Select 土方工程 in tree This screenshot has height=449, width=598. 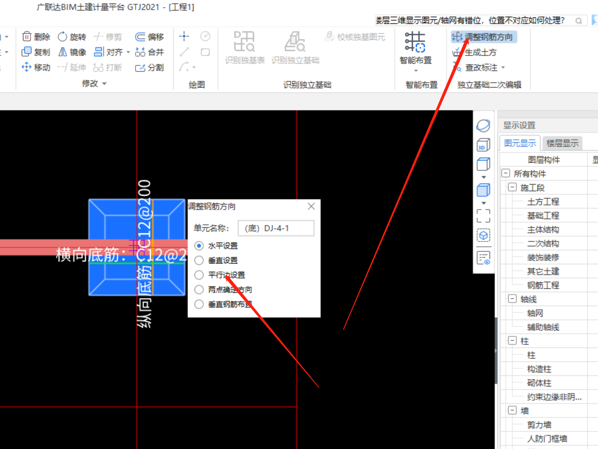point(543,201)
